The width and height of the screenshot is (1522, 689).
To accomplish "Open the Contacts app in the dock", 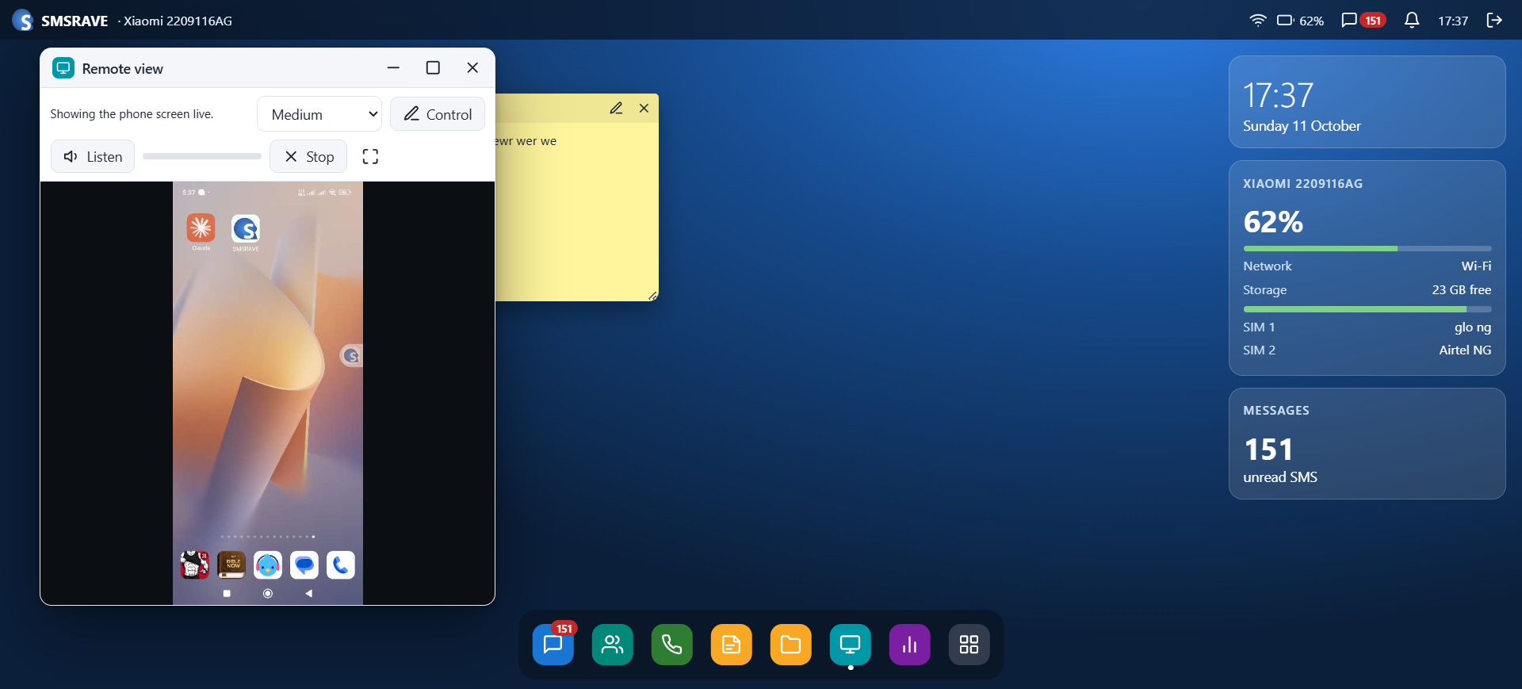I will pyautogui.click(x=612, y=645).
